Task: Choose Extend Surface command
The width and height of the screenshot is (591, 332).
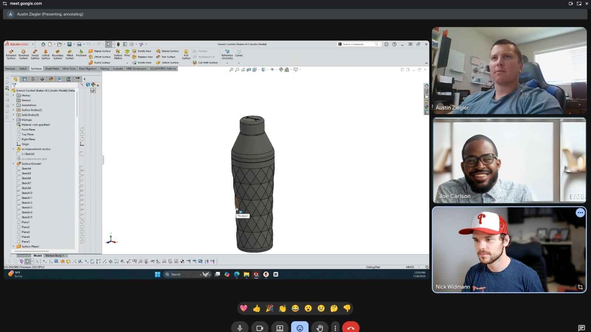Action: click(x=167, y=51)
